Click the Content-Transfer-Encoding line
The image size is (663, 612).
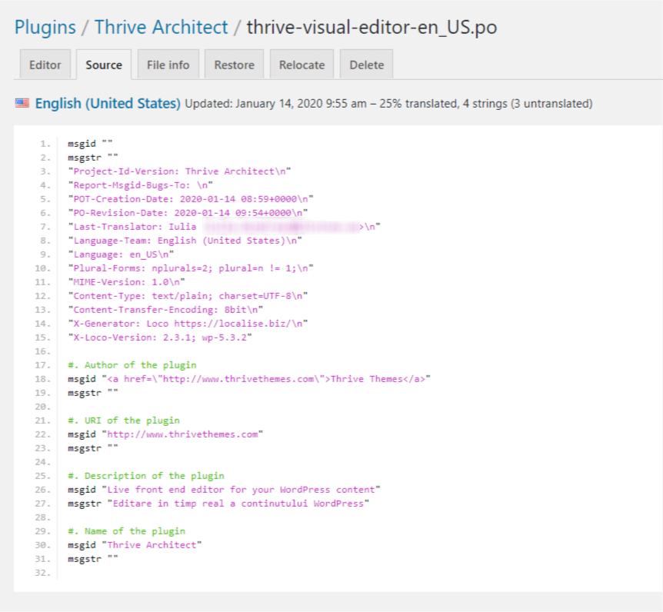(x=166, y=310)
